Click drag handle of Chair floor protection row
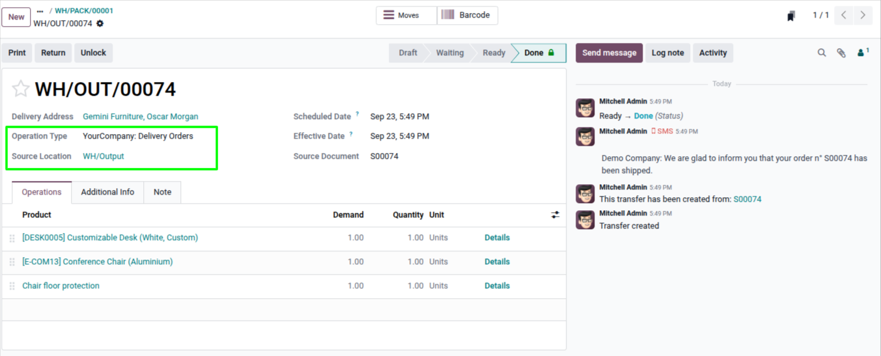The height and width of the screenshot is (356, 881). coord(12,286)
